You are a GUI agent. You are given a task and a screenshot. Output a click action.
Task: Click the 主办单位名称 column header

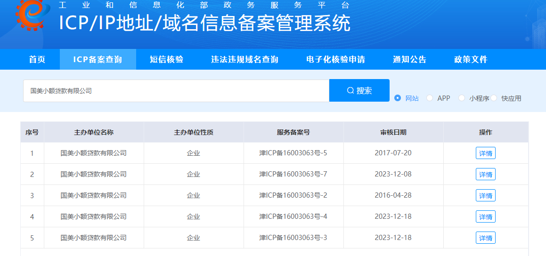[94, 132]
